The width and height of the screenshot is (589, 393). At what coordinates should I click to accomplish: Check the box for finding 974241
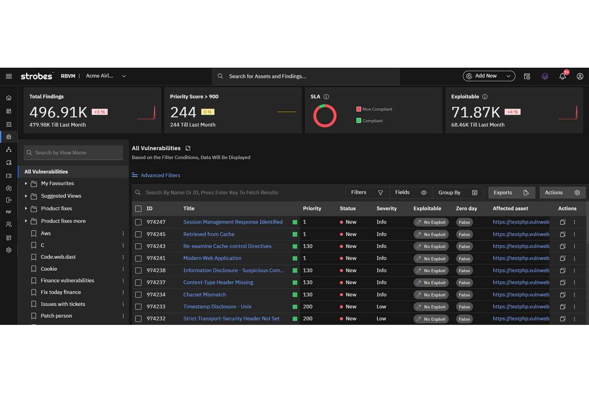pyautogui.click(x=138, y=258)
